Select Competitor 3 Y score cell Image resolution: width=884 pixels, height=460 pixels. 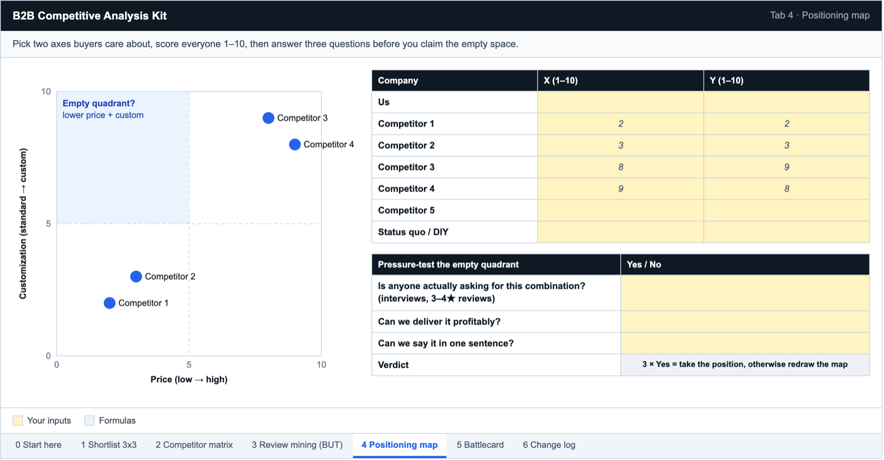[x=787, y=167]
